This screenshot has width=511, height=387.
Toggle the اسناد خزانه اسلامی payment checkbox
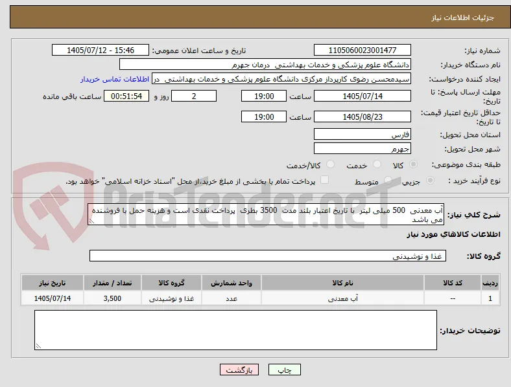click(325, 180)
